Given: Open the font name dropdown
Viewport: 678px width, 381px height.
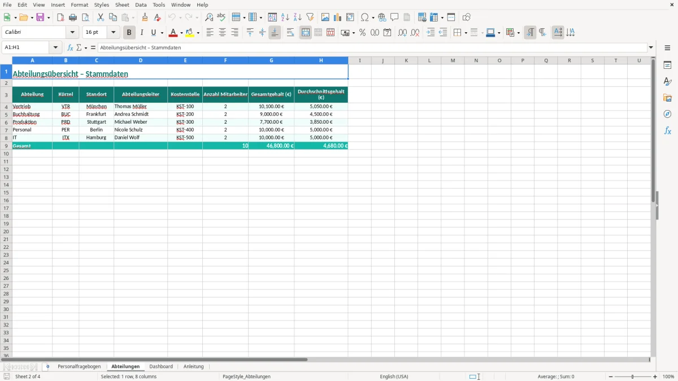Looking at the screenshot, I should [72, 33].
